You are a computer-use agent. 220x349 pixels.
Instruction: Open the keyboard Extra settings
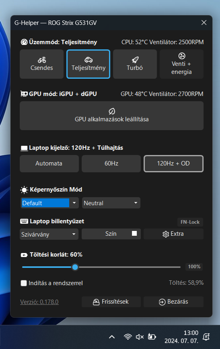coord(173,234)
